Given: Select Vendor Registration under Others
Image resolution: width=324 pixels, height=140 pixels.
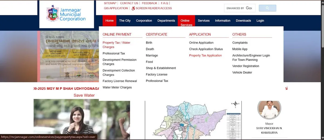Looking at the screenshot, I should (x=245, y=66).
